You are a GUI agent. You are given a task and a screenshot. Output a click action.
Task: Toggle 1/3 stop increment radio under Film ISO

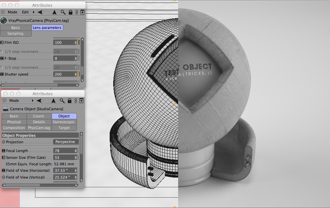[2, 52]
